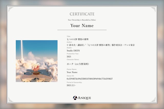Click the CERTIFICATE heading
This screenshot has width=164, height=109.
click(x=82, y=14)
